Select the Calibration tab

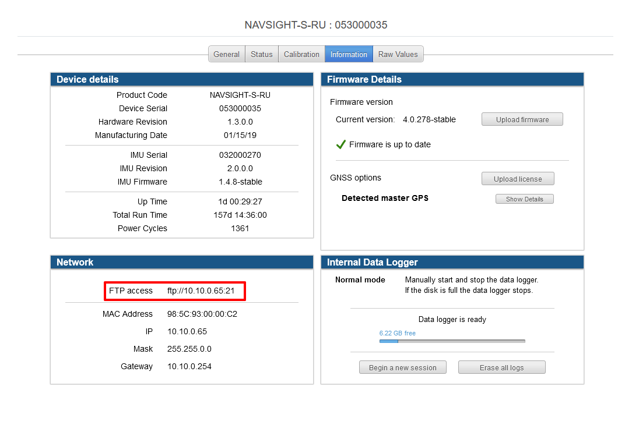301,54
